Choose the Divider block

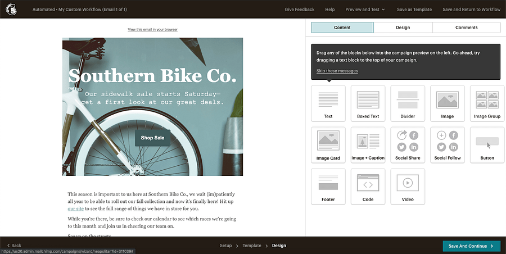click(x=408, y=103)
